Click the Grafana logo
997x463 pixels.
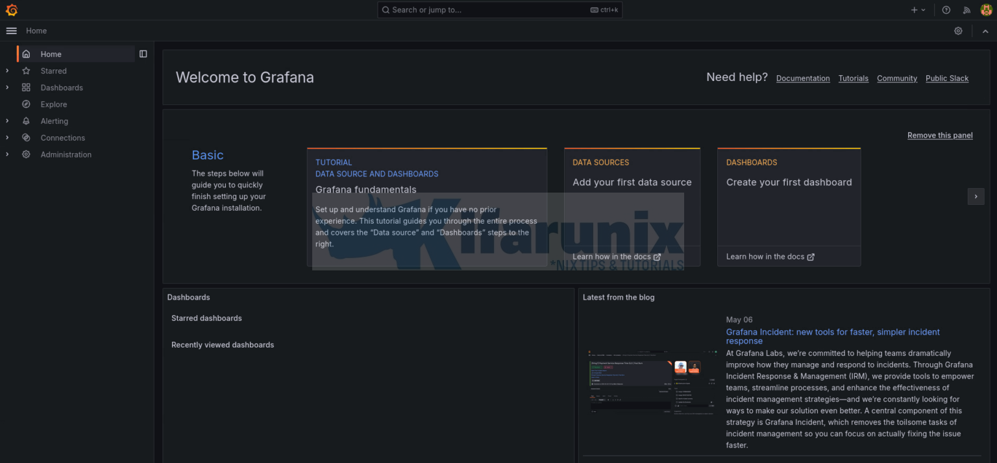pyautogui.click(x=11, y=10)
